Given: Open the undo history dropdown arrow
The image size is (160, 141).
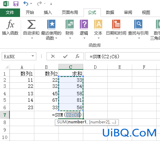Looking at the screenshot, I should [31, 4].
